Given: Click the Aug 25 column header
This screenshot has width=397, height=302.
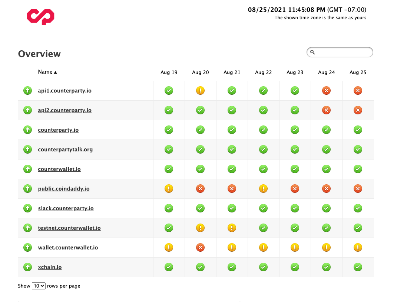Looking at the screenshot, I should coord(358,72).
